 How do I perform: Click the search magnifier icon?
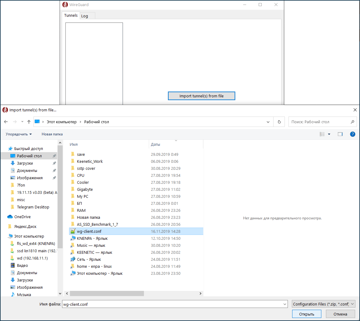tap(352, 122)
